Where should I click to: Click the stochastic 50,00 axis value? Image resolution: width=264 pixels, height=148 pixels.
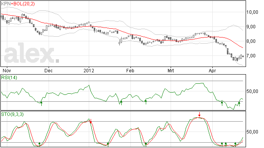[252, 132]
